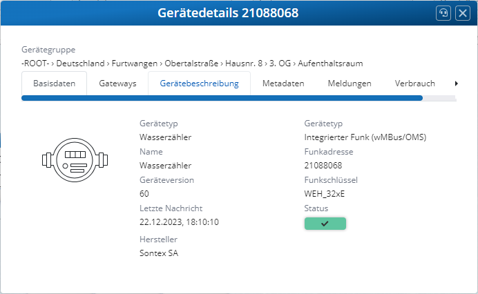Close the Gerätedetails dialog
478x294 pixels.
[462, 13]
